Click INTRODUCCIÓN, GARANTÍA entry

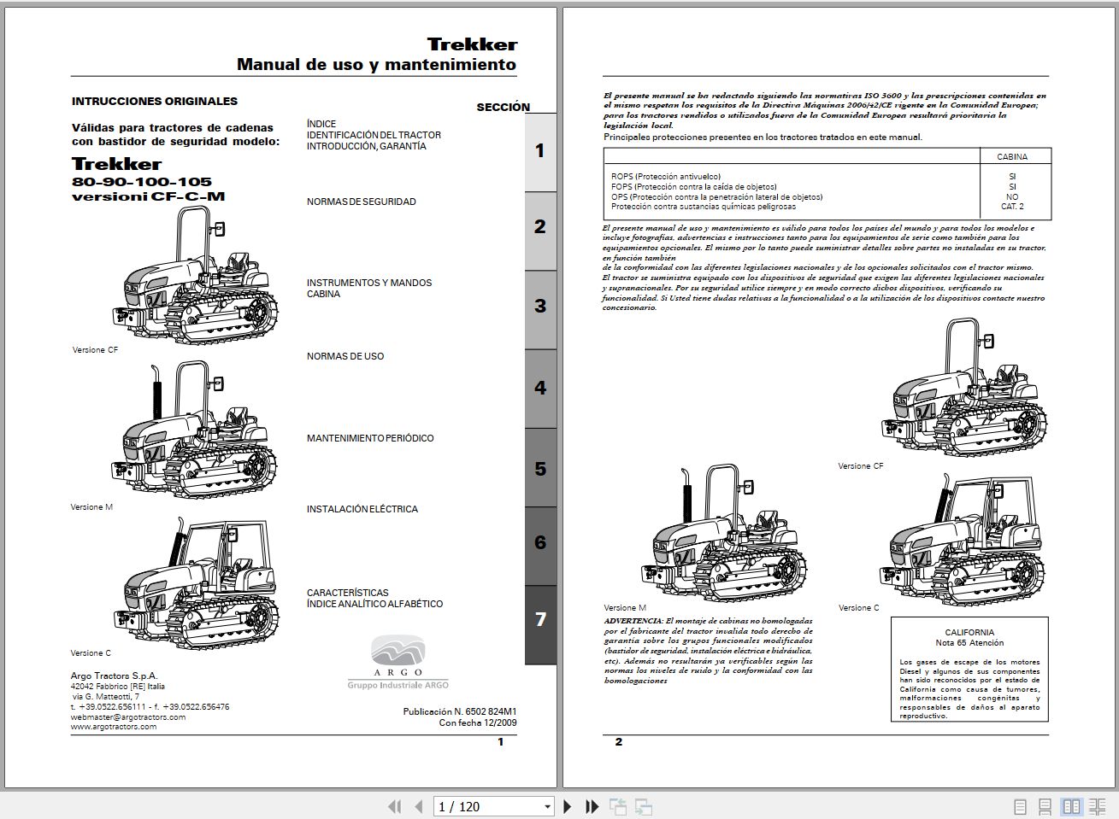[x=367, y=146]
